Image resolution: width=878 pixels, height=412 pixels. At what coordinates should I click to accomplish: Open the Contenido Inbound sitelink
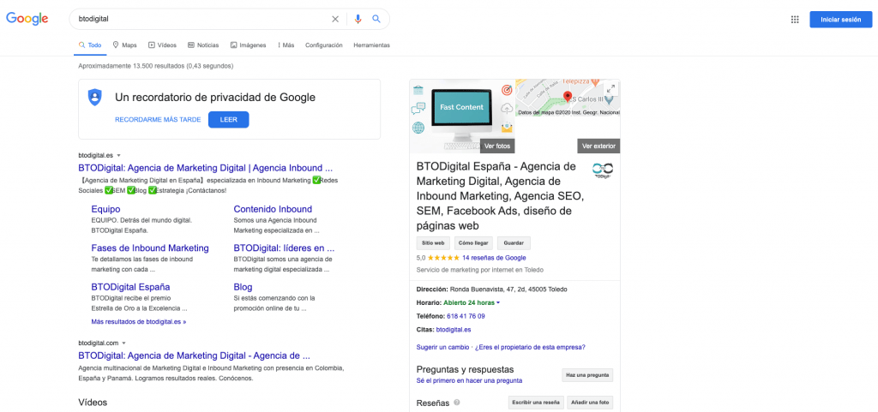[x=273, y=209]
